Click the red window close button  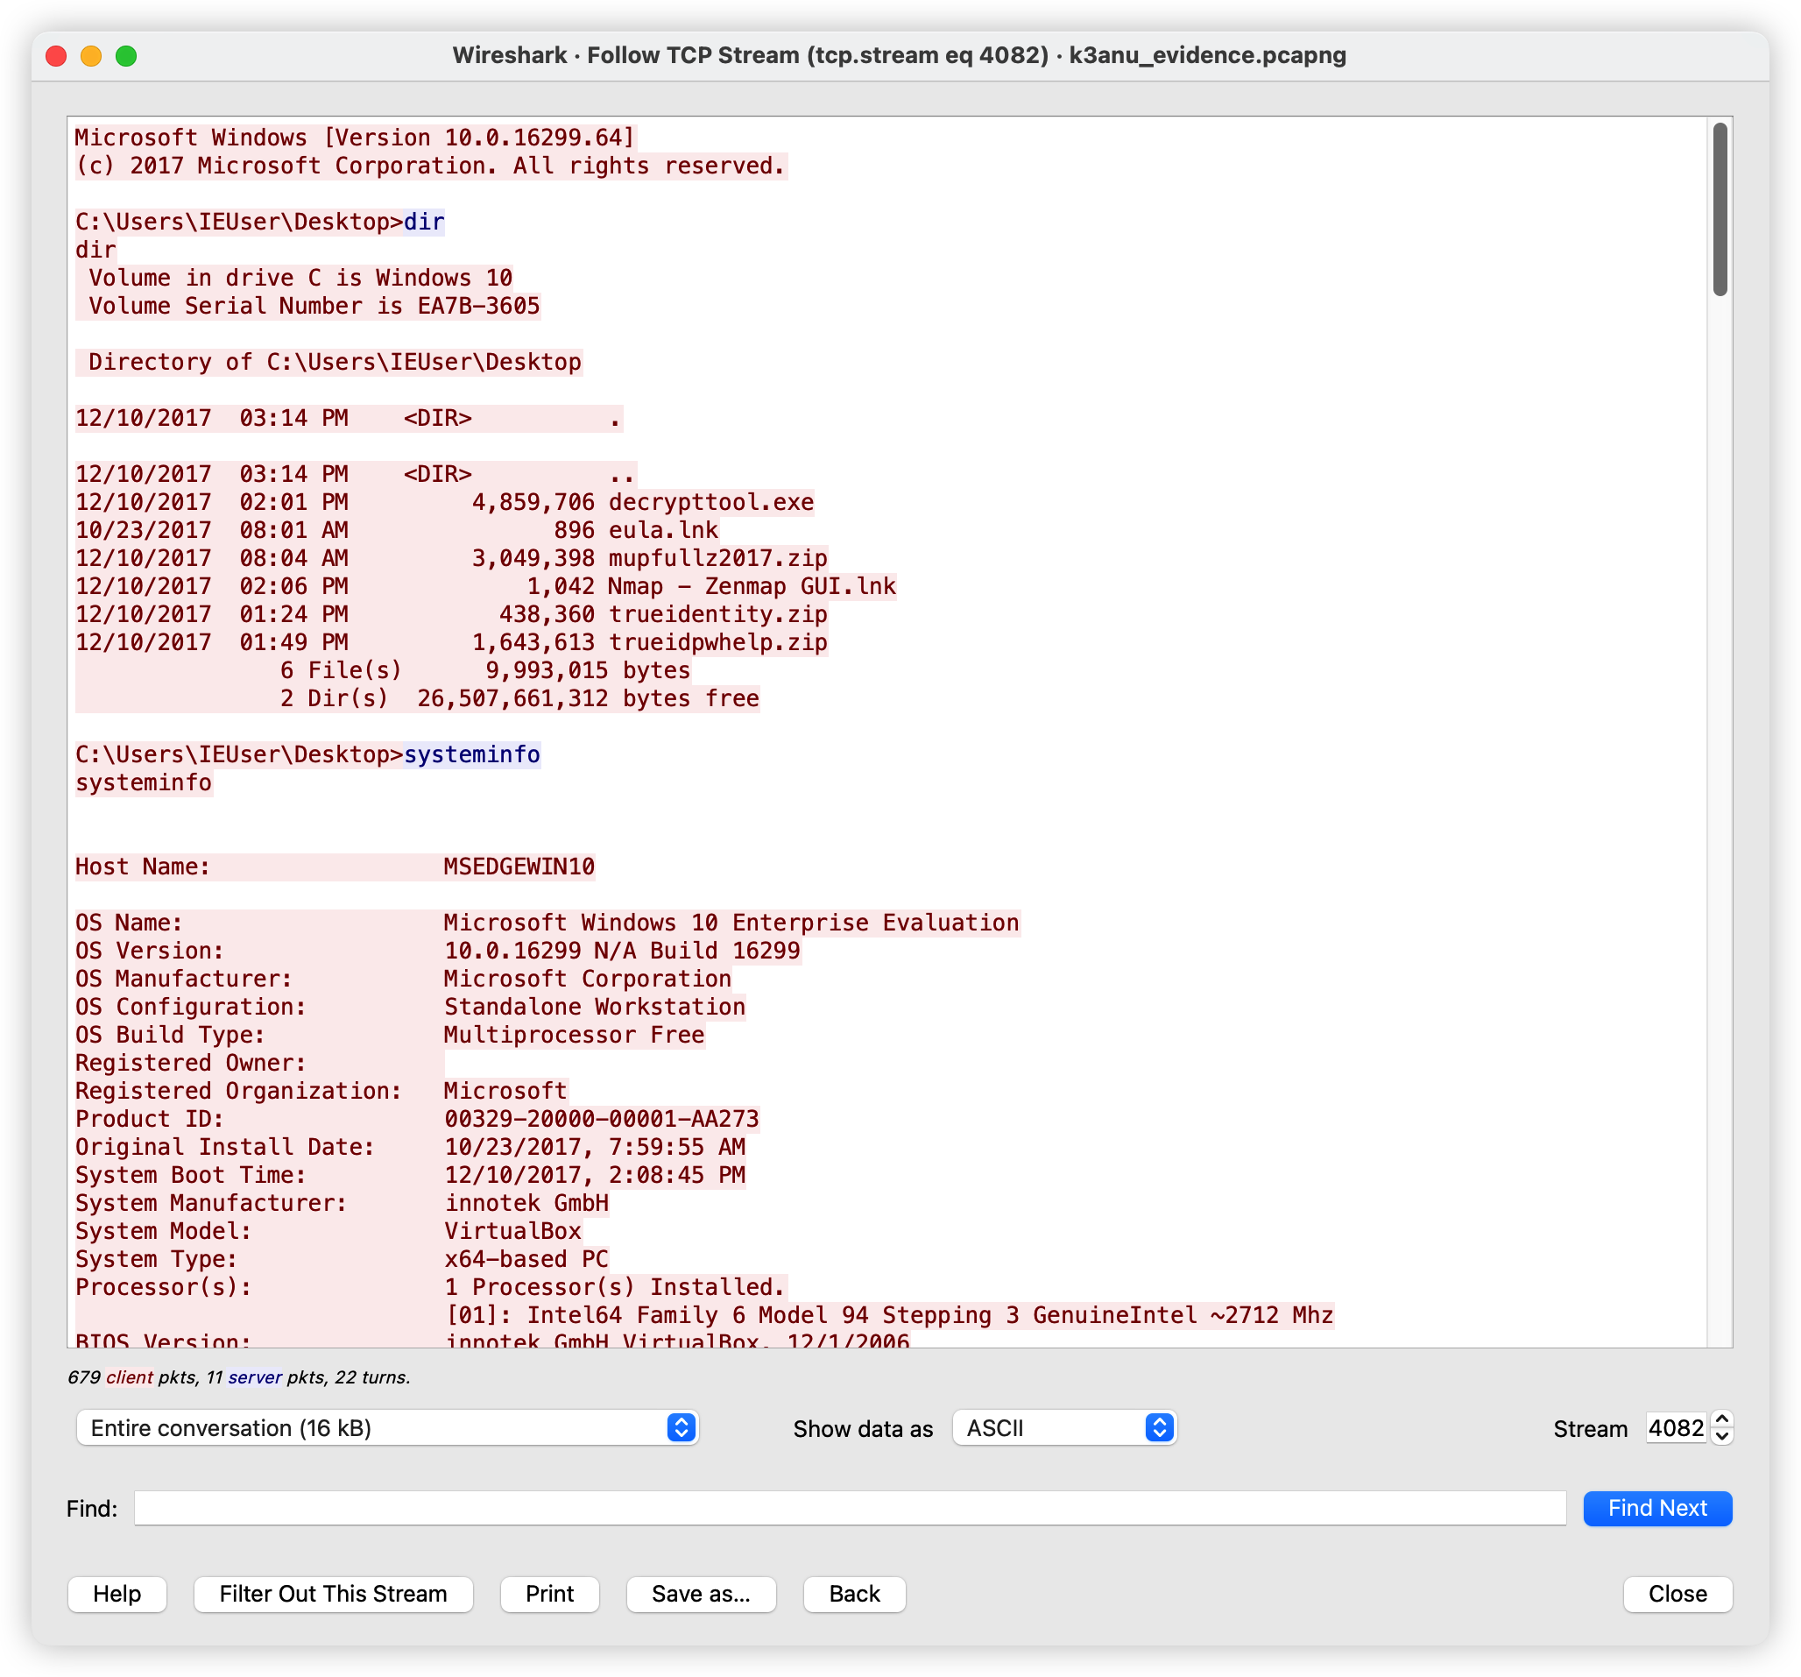(56, 56)
